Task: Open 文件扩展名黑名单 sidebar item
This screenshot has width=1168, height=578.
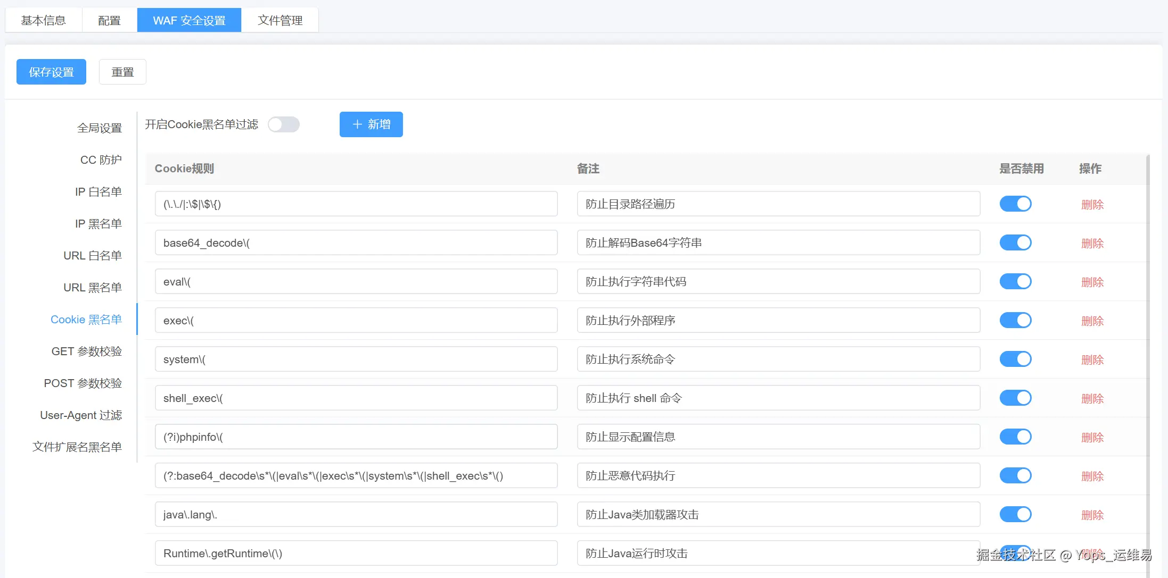Action: coord(77,447)
